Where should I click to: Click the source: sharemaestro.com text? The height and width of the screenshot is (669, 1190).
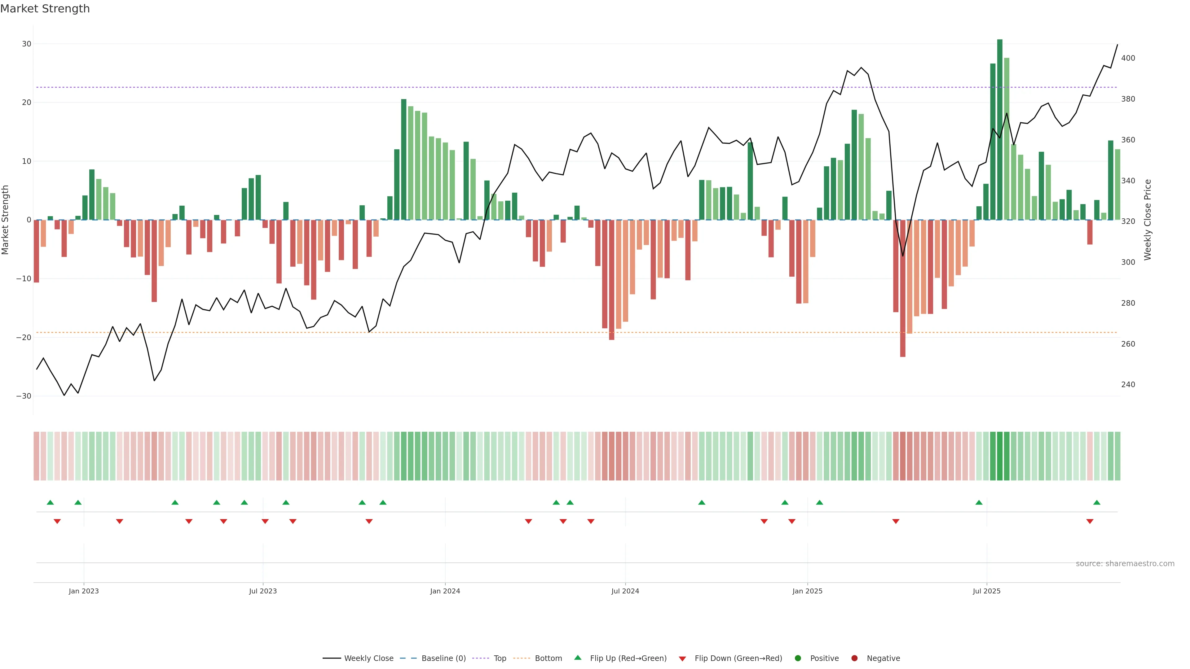[x=1125, y=564]
